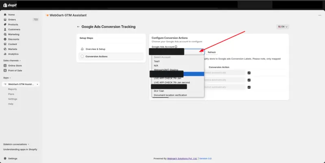Click the Overview & Setup home icon
The width and height of the screenshot is (325, 163).
82,49
